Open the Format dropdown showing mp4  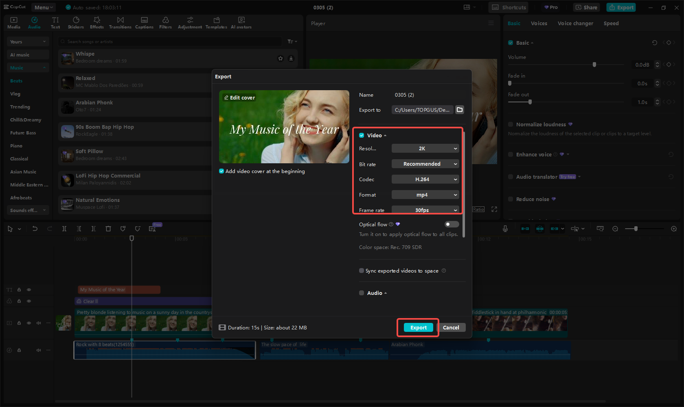[x=425, y=195]
